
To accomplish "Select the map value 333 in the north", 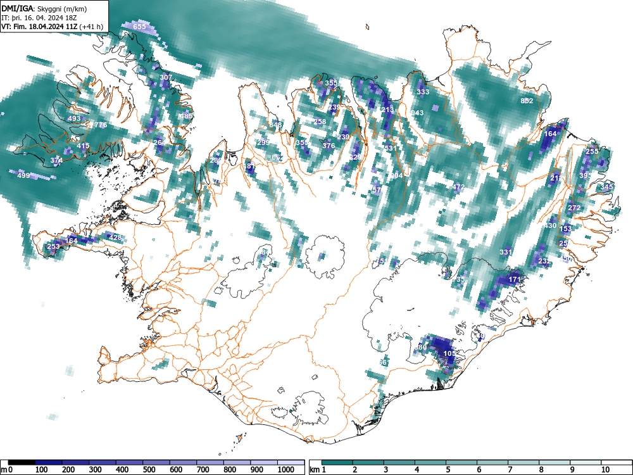I will click(423, 92).
